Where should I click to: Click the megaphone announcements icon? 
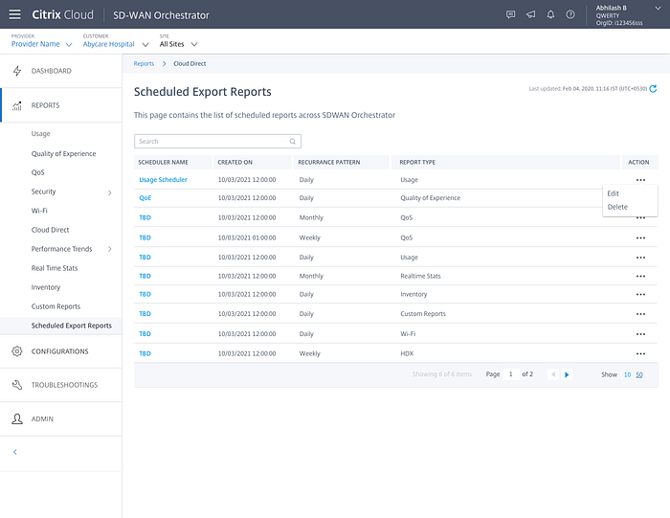[x=530, y=14]
